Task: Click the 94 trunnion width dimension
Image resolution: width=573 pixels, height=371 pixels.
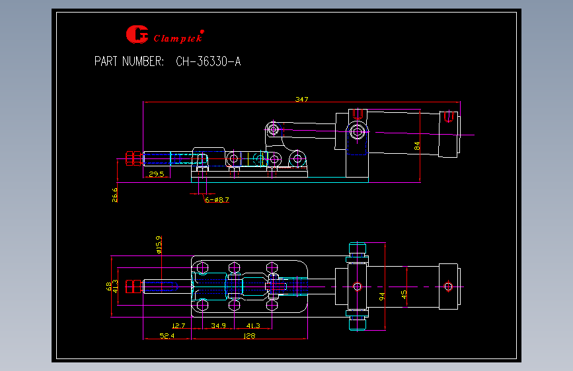Action: click(x=382, y=296)
